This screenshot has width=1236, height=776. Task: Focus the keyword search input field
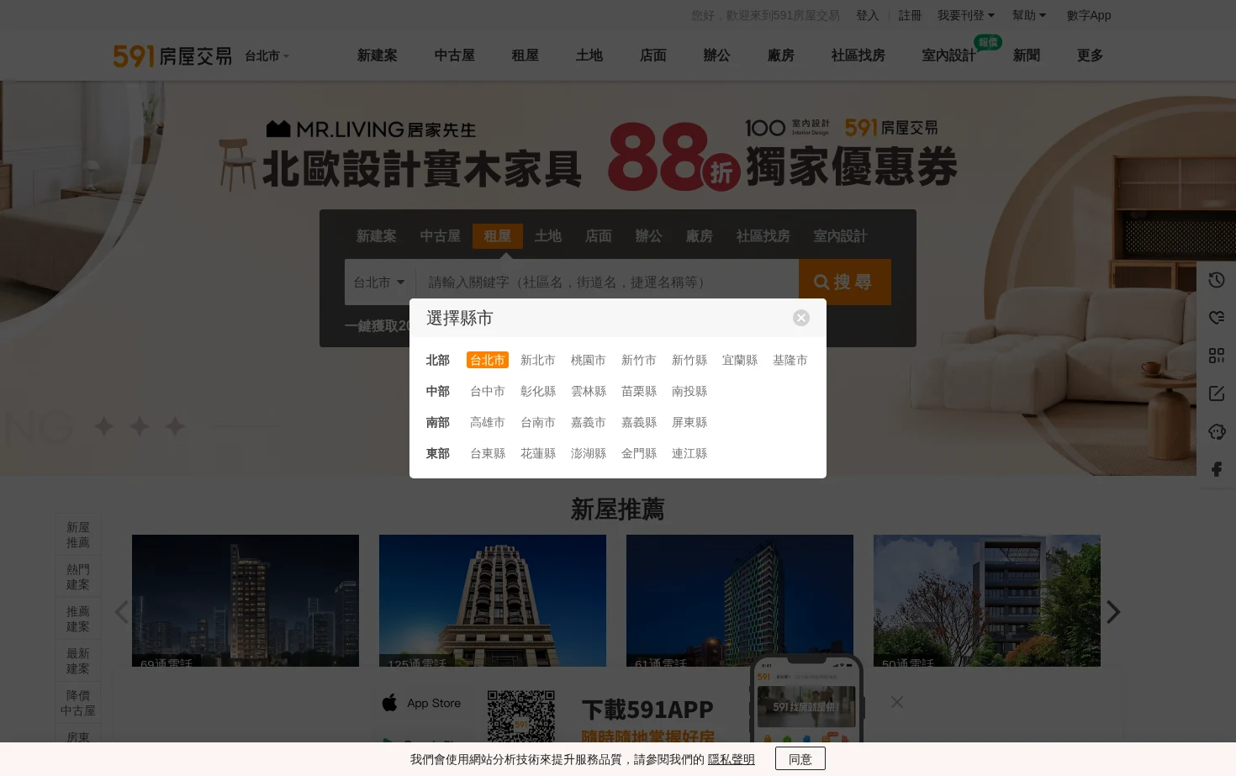coord(607,282)
